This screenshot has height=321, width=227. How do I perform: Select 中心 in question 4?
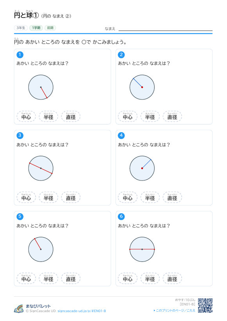click(x=128, y=197)
